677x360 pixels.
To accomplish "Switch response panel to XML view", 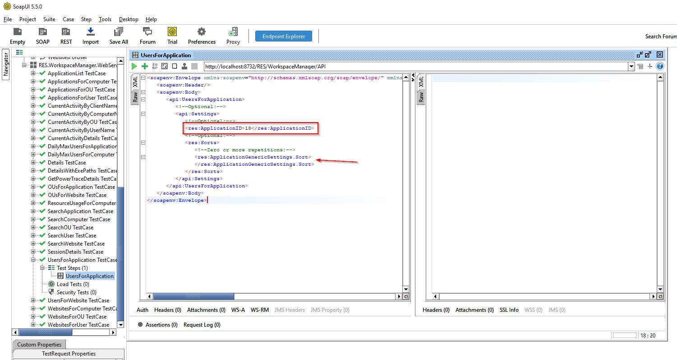I will coord(420,82).
